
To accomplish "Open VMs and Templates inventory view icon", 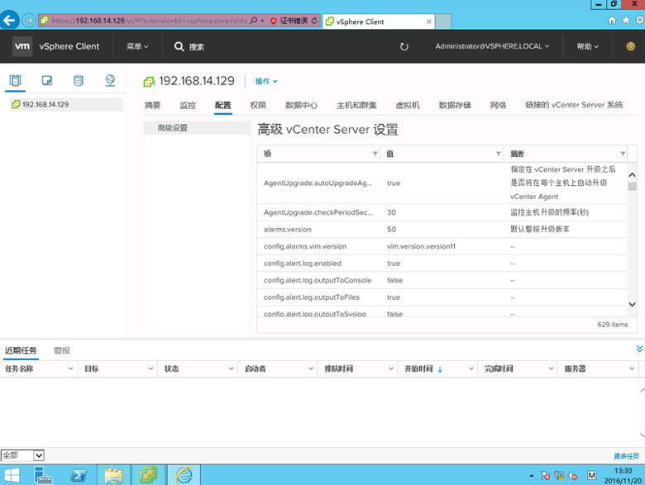I will 47,81.
